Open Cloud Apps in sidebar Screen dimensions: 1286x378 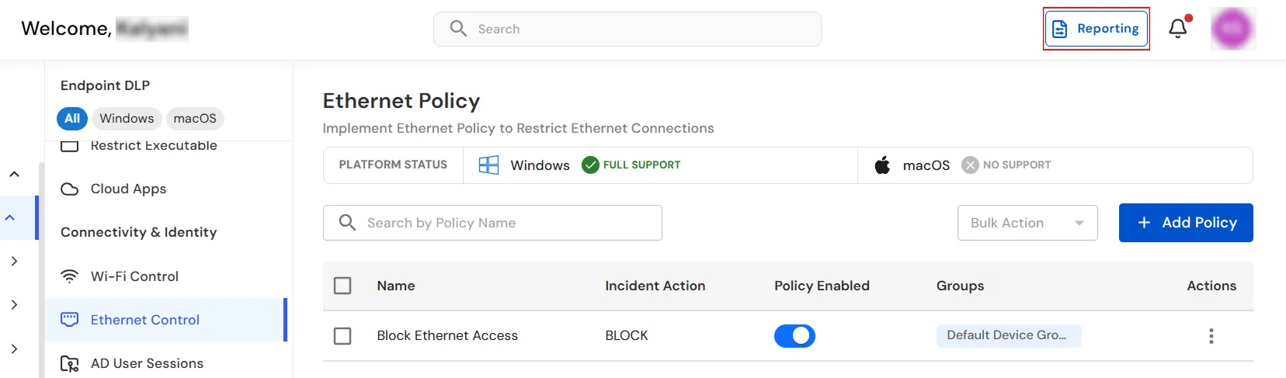click(x=128, y=189)
